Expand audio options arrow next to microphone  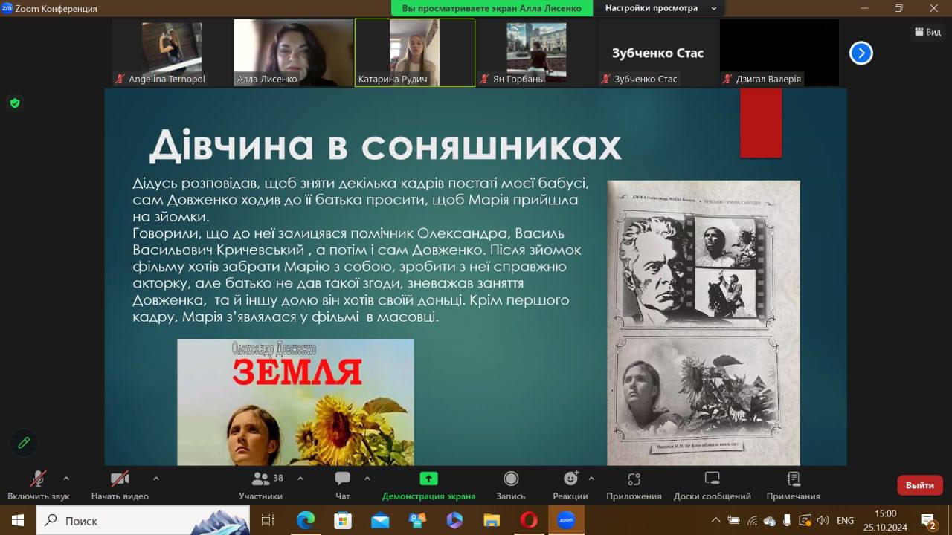[x=66, y=478]
